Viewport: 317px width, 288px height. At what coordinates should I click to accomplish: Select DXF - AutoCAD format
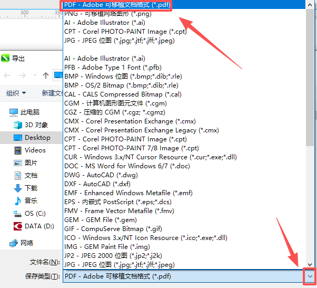tap(184, 184)
